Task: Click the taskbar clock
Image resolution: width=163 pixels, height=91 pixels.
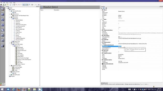Action: click(159, 89)
